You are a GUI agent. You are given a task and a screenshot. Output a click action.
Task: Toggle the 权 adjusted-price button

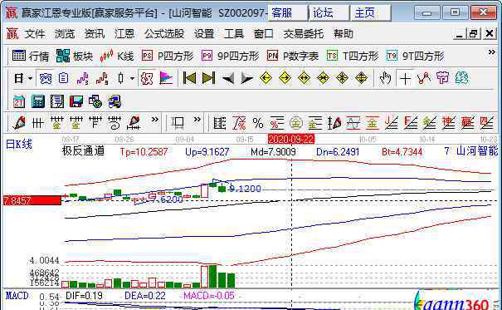tap(147, 78)
